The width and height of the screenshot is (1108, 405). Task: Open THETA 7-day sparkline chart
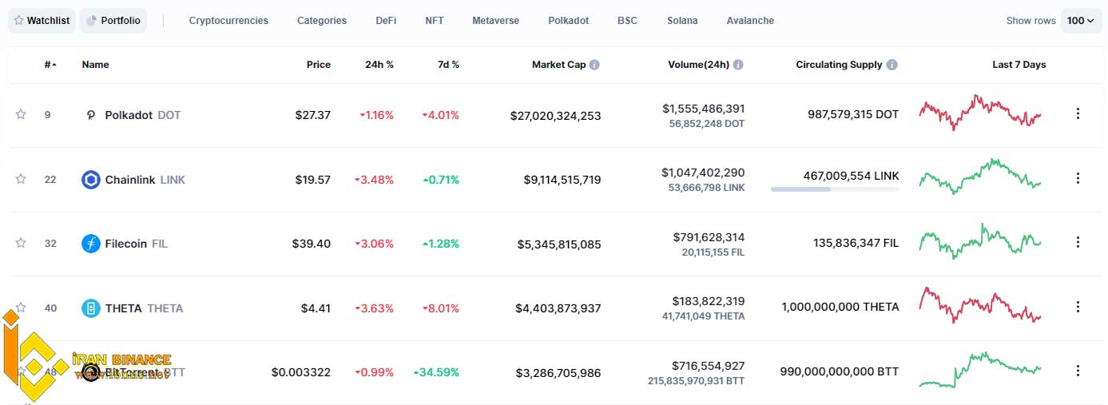point(980,305)
